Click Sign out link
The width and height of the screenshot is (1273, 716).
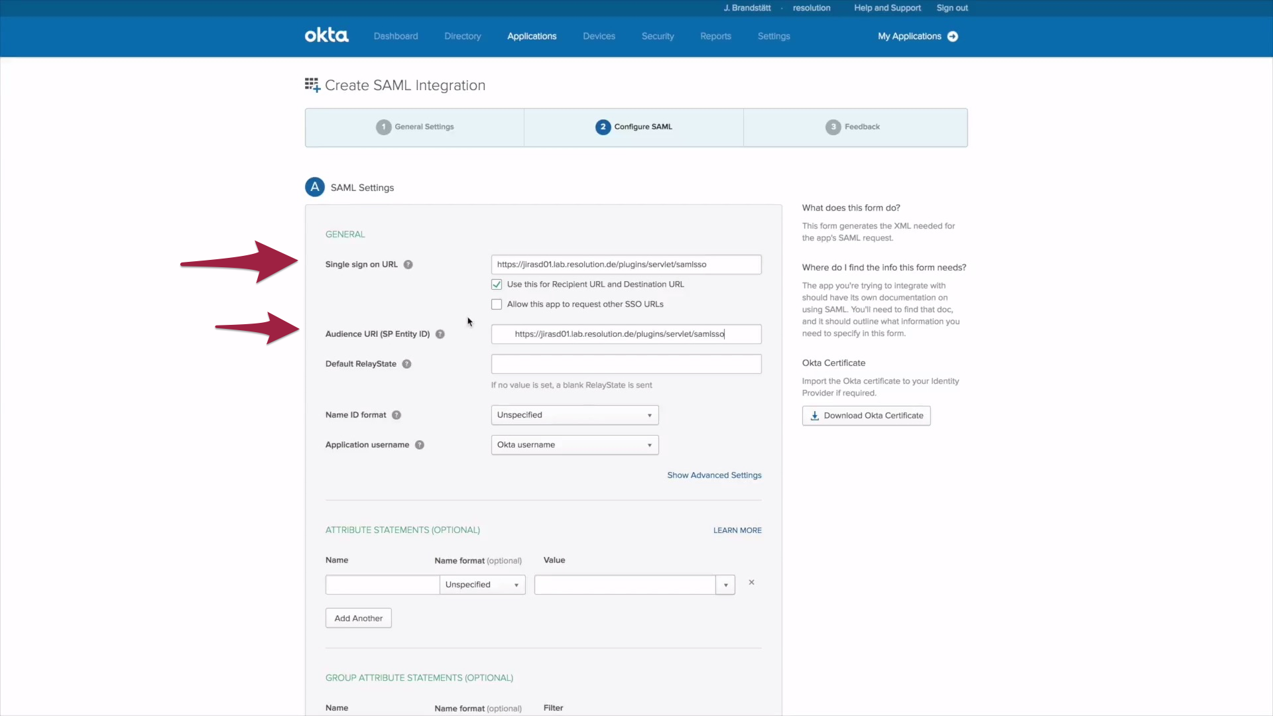[x=952, y=8]
